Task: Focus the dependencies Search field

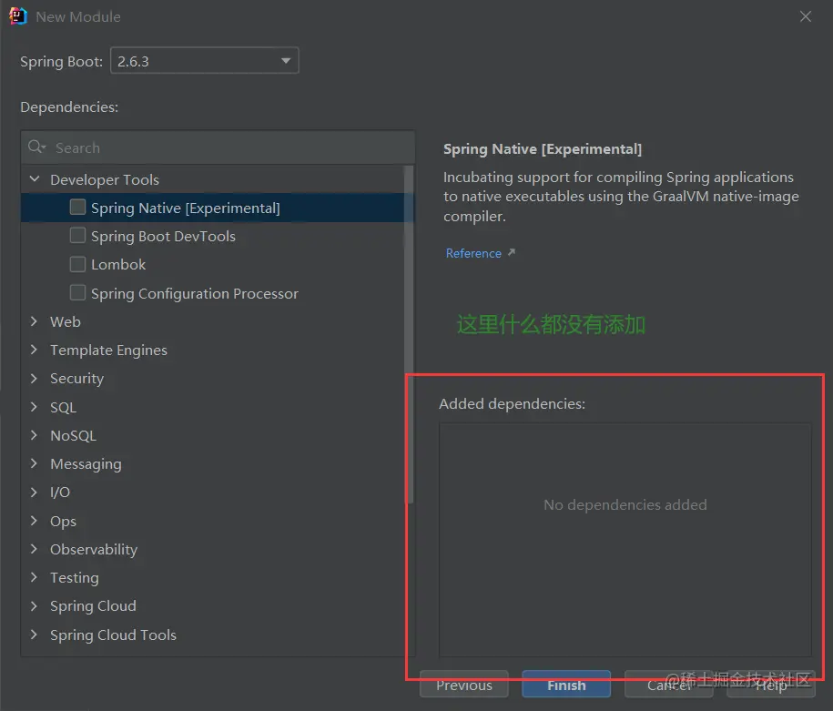Action: (218, 147)
